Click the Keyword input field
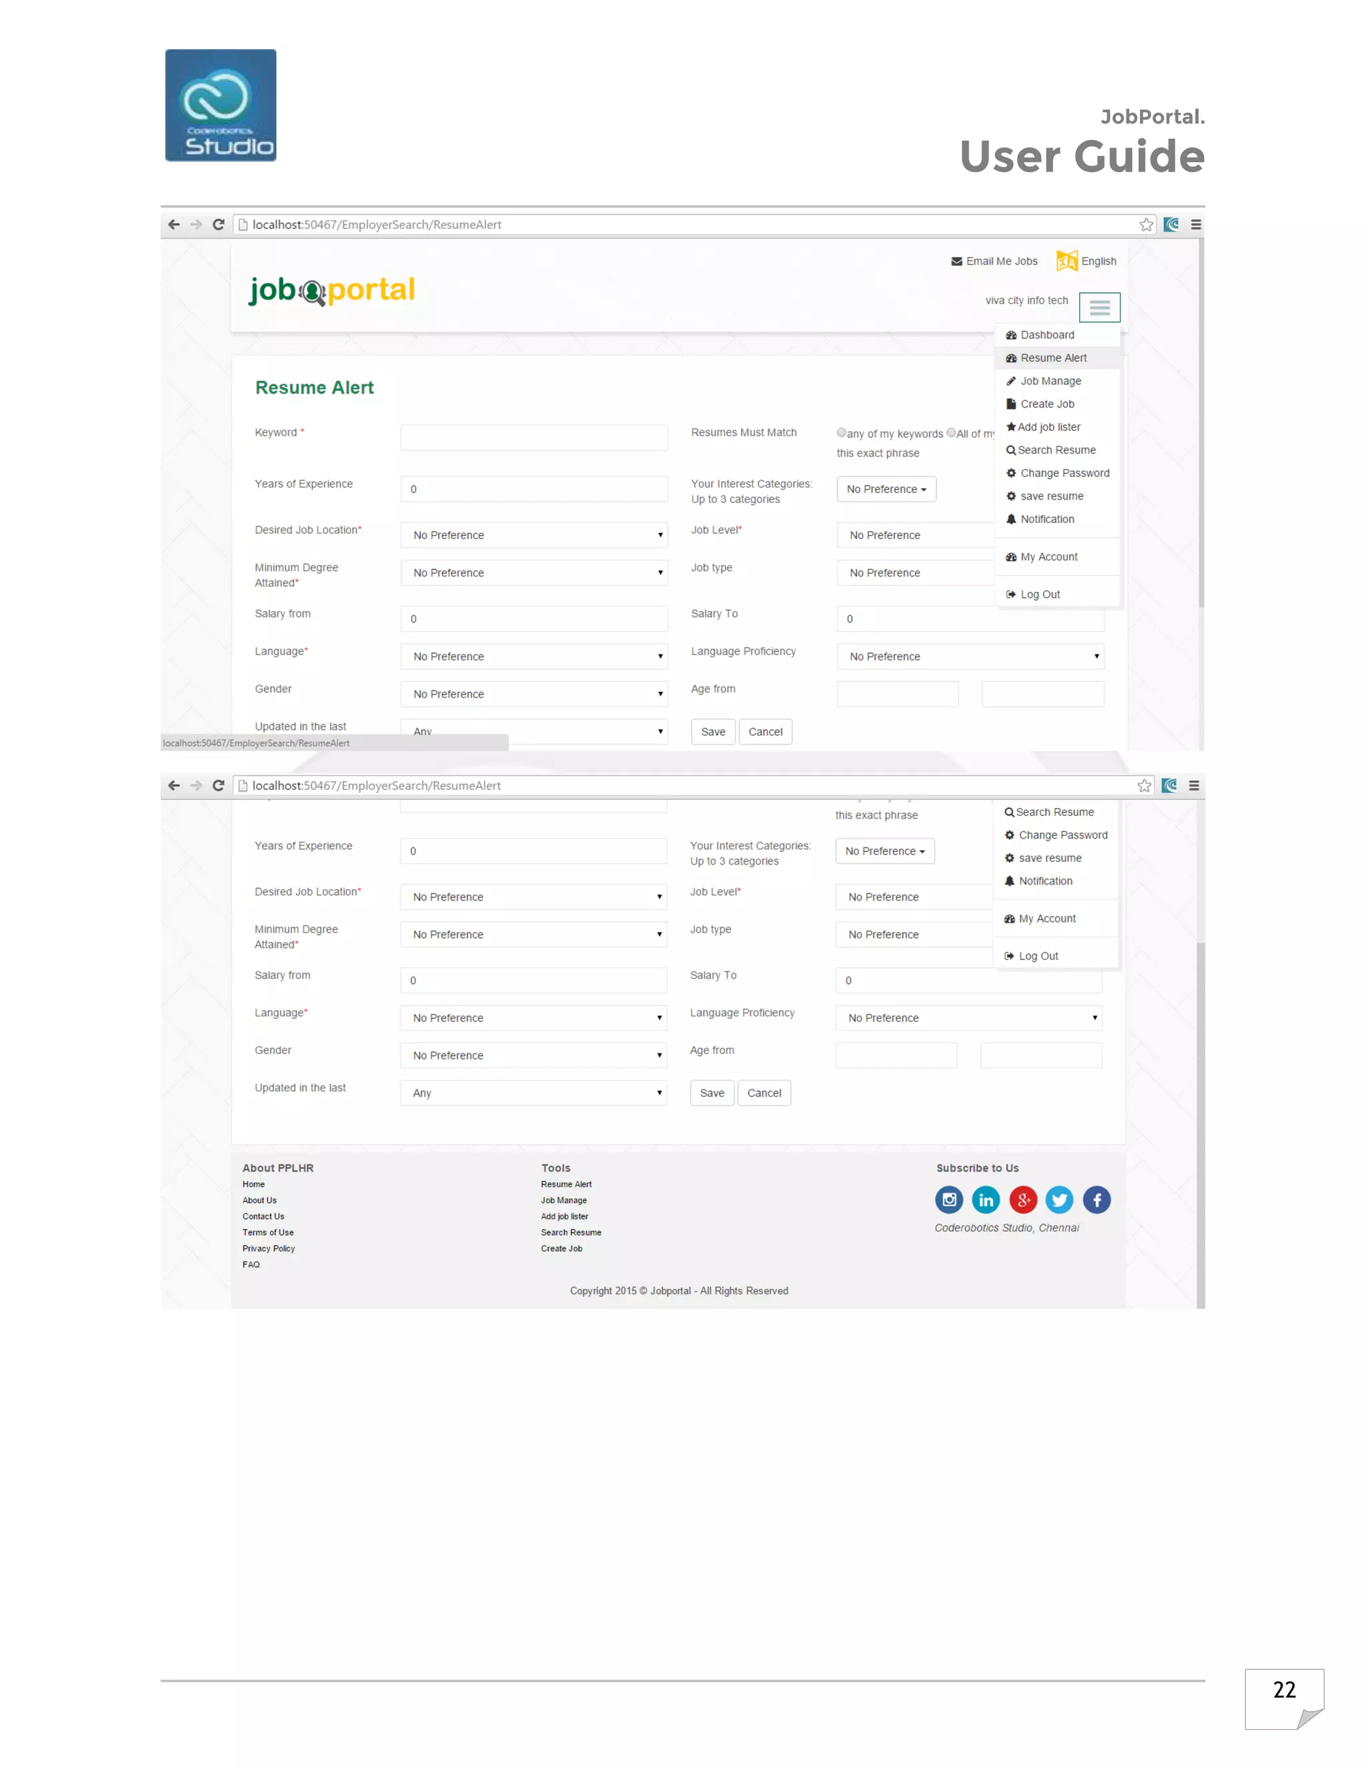Screen dimensions: 1366x1768 coord(534,437)
